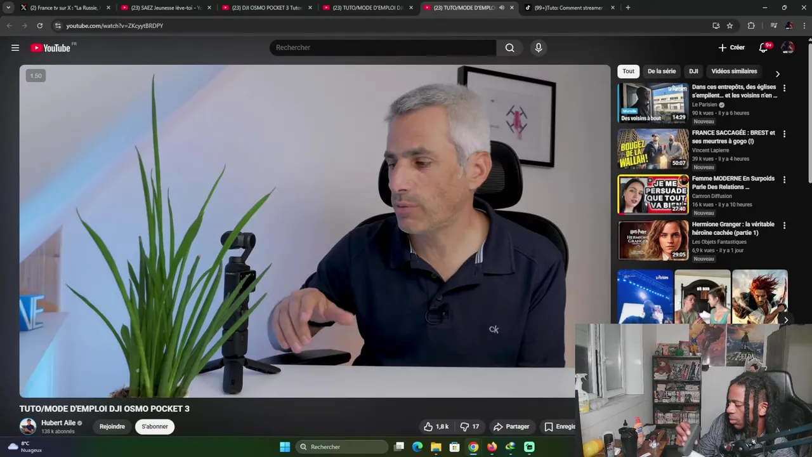Viewport: 812px width, 457px height.
Task: Click the main video player frame
Action: click(315, 231)
